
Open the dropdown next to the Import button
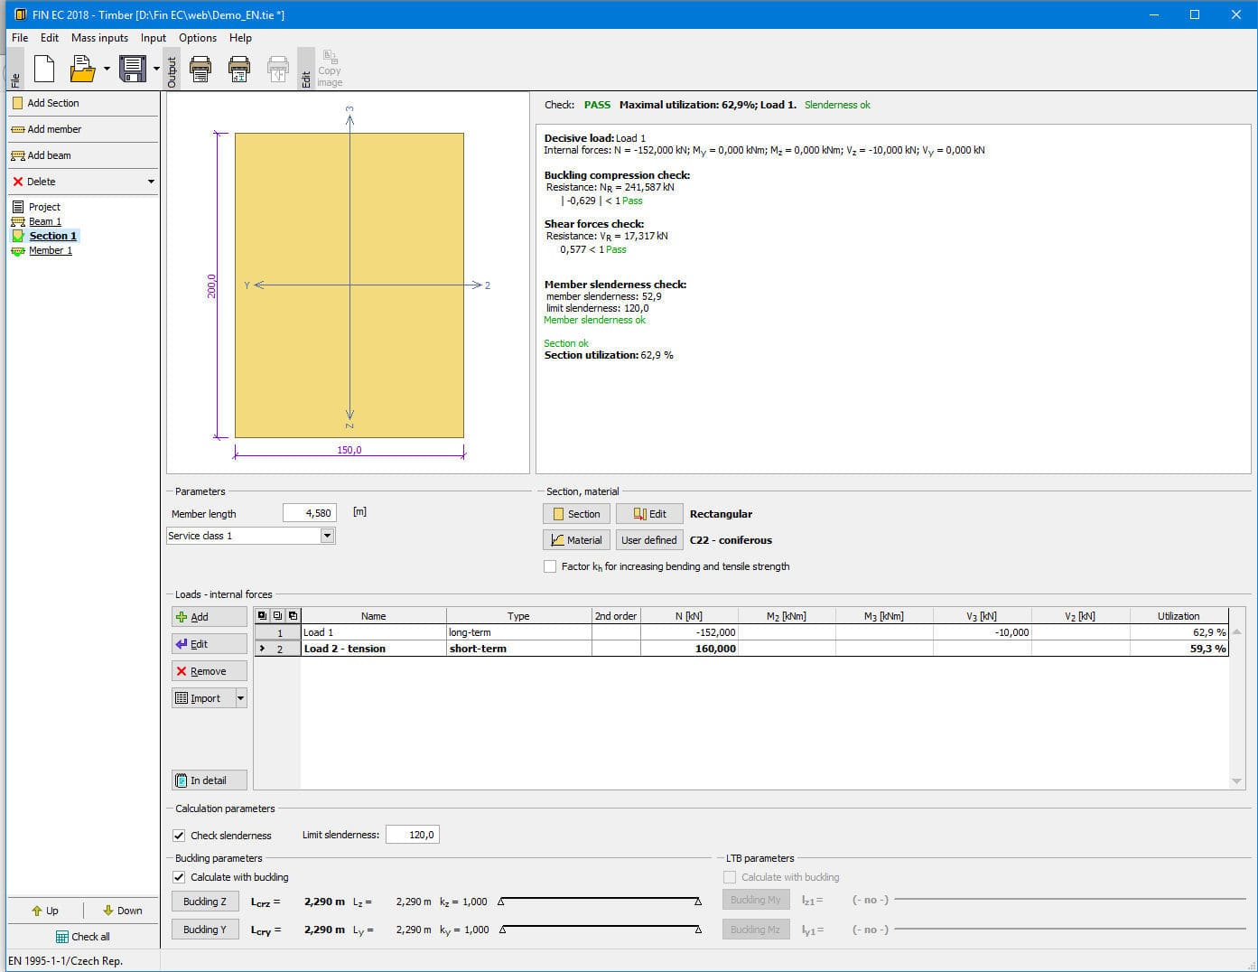point(240,697)
